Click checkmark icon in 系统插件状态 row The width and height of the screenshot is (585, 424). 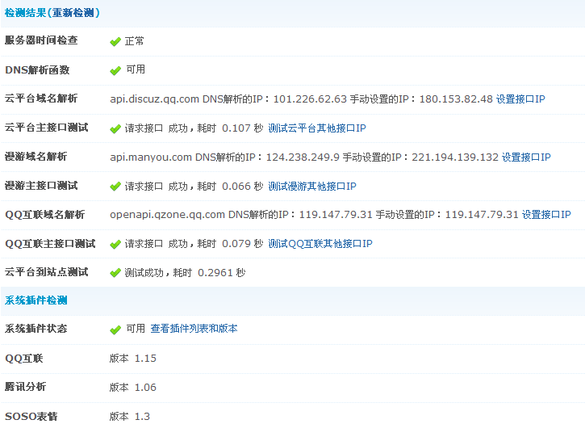tap(115, 330)
